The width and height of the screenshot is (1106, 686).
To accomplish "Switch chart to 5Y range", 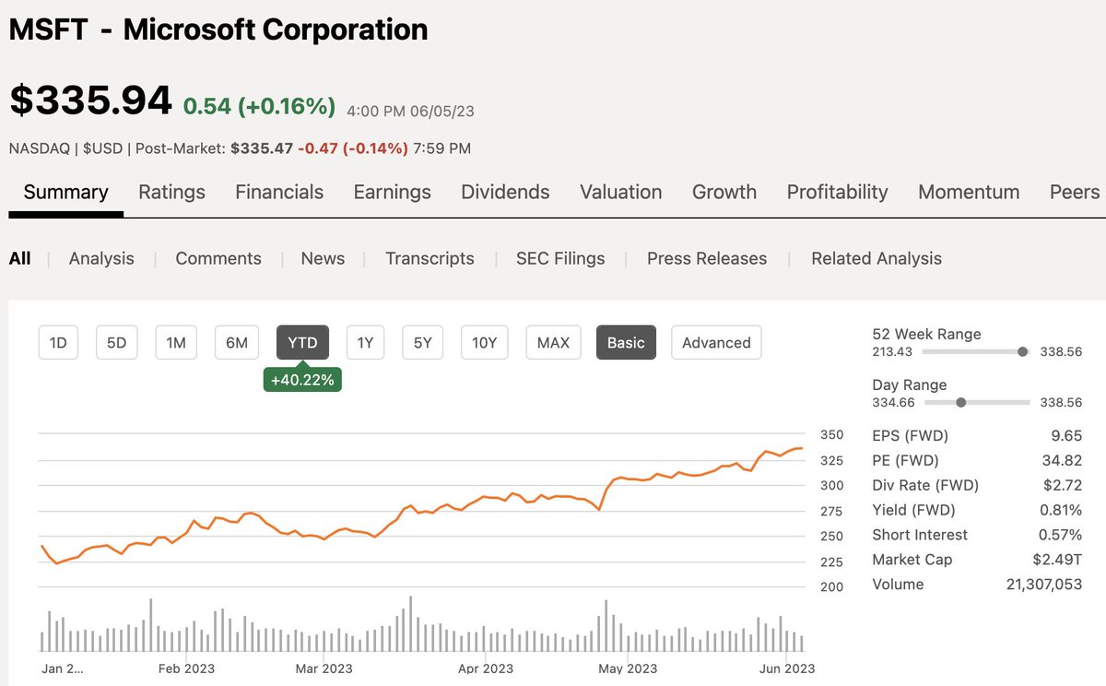I will (422, 342).
